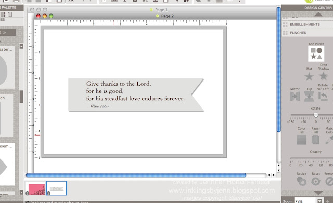333x203 pixels.
Task: Click the Mirror icon
Action: pos(295,97)
